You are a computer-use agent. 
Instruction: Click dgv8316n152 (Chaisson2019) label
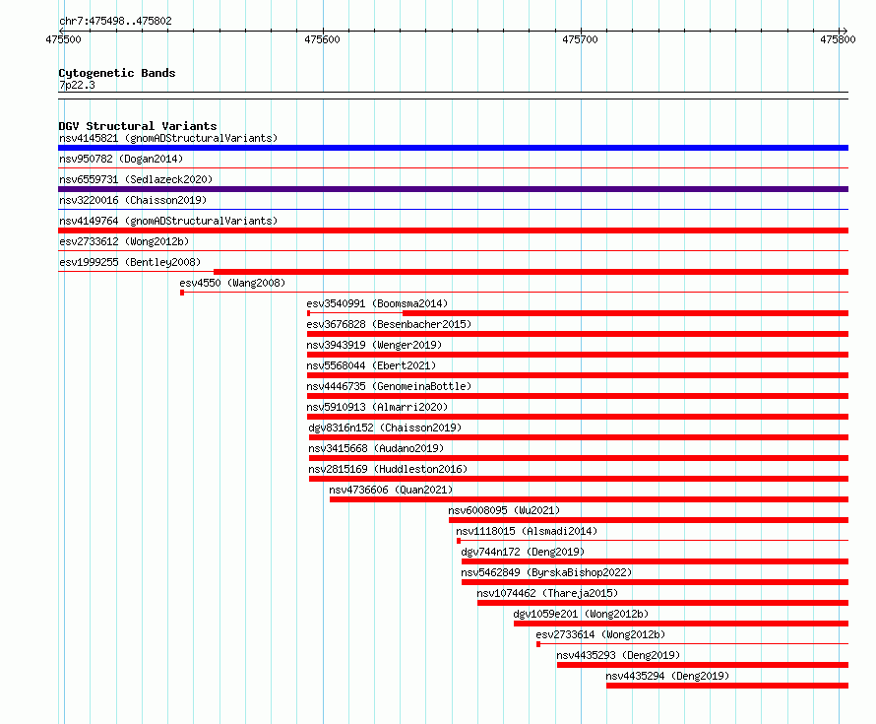(x=386, y=428)
